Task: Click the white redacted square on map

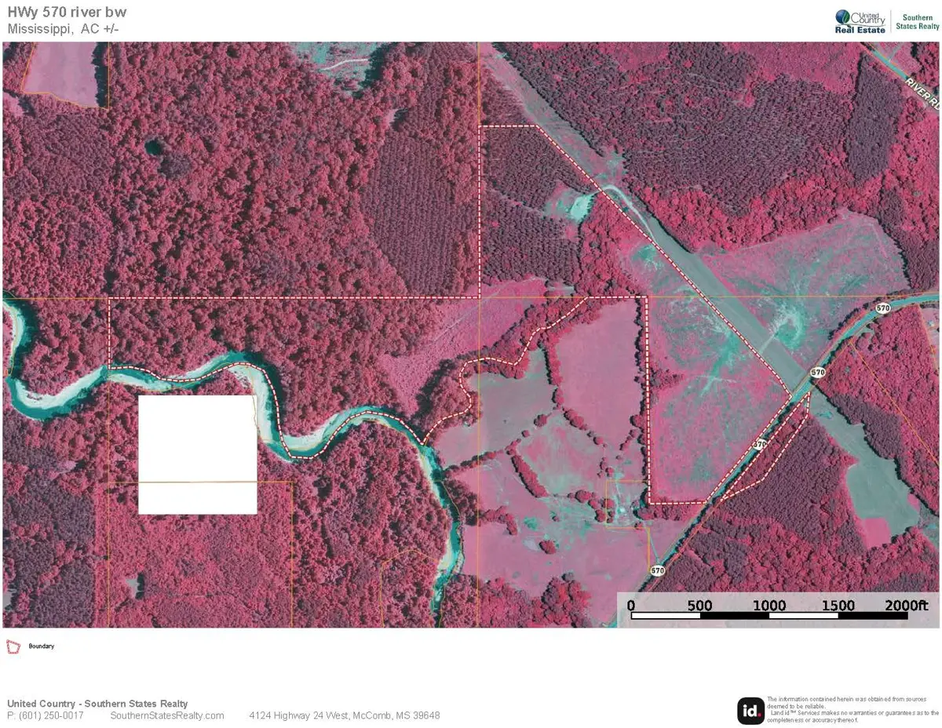Action: [x=197, y=454]
